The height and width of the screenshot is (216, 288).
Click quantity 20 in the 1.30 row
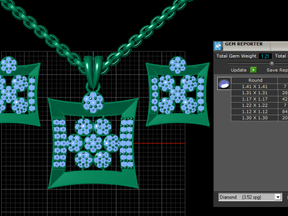285,118
